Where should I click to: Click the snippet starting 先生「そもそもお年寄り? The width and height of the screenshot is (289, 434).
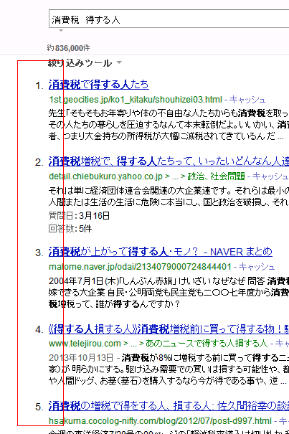[169, 124]
